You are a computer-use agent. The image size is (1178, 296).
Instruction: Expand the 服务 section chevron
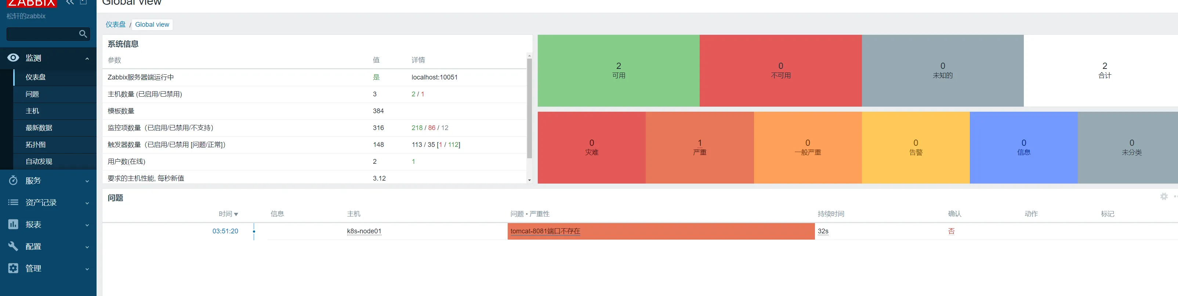coord(87,181)
